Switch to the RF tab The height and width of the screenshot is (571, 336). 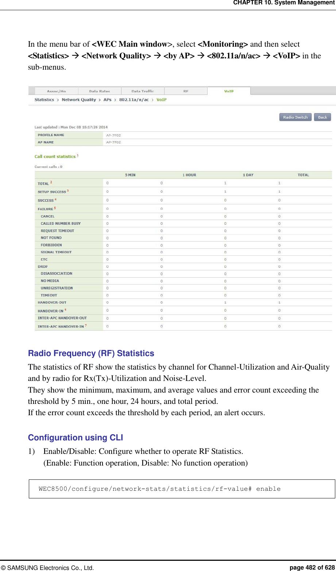[186, 91]
